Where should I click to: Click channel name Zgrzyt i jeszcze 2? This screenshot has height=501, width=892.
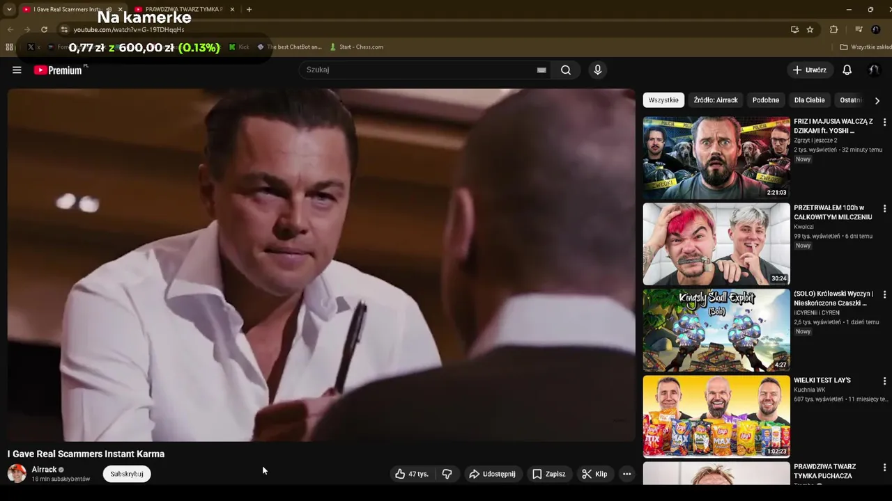815,141
